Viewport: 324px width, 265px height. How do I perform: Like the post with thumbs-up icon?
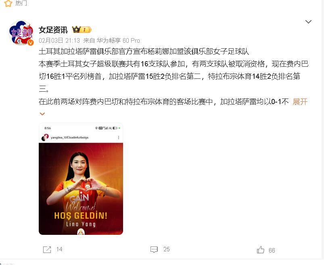[x=260, y=250]
